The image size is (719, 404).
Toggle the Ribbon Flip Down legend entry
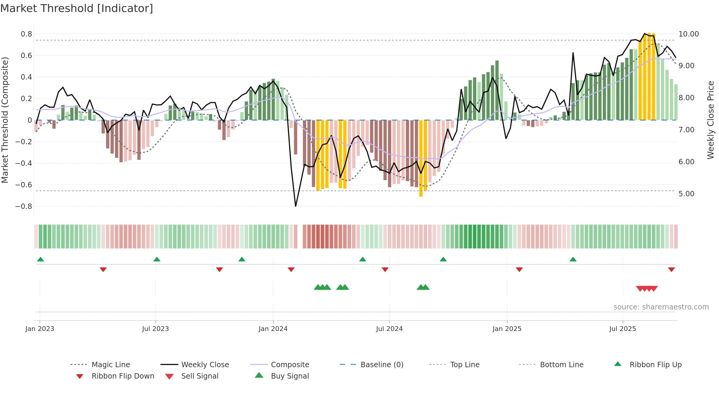[115, 376]
